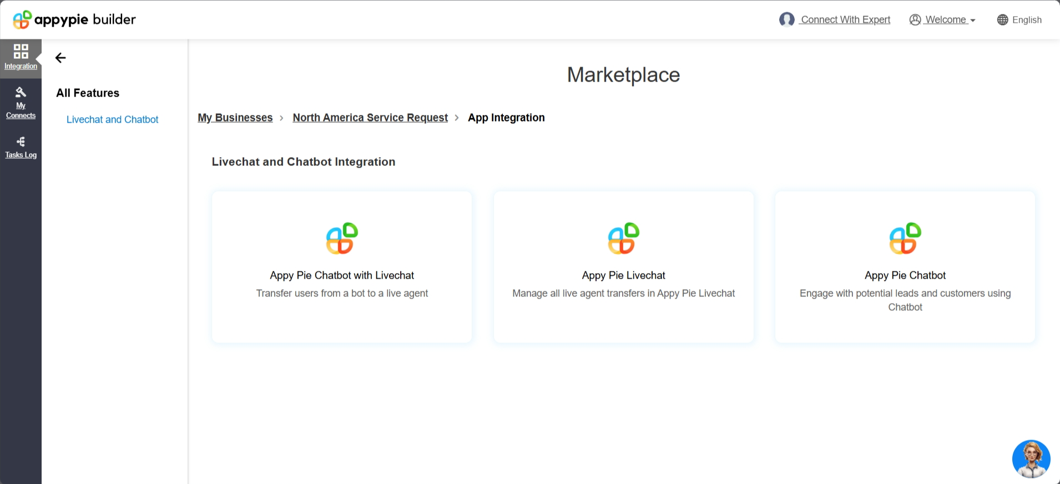The width and height of the screenshot is (1060, 484).
Task: Click the Connect With Expert avatar icon
Action: [786, 19]
